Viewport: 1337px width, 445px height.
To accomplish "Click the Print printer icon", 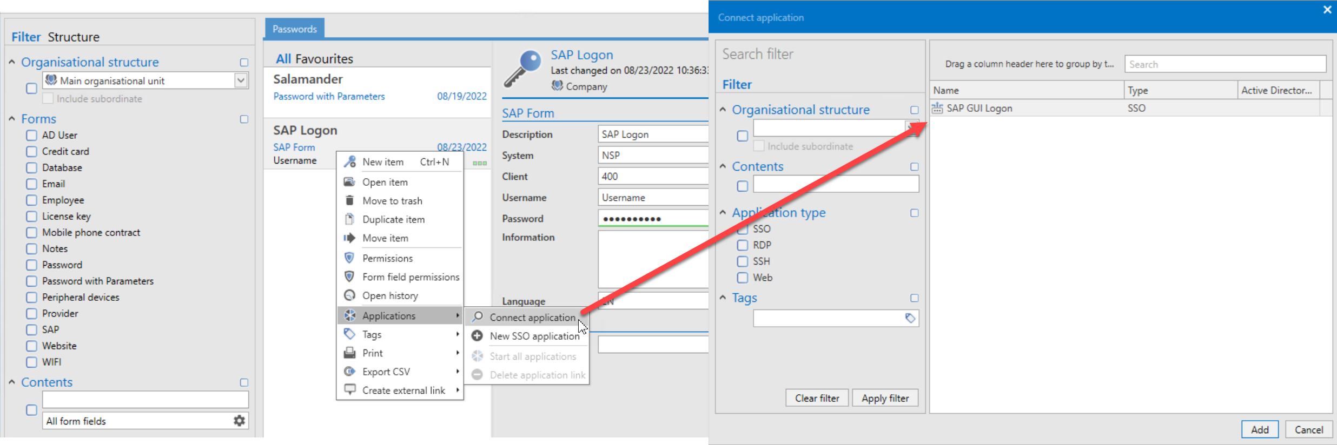I will pyautogui.click(x=350, y=353).
